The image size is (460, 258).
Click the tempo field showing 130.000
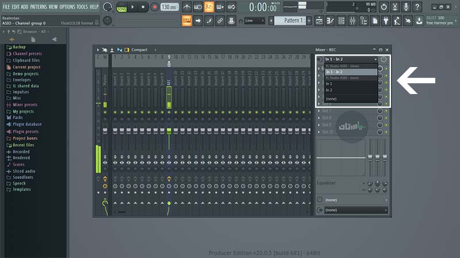[170, 7]
